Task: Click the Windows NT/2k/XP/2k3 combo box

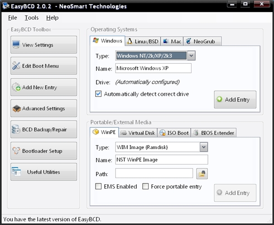Action: coord(155,56)
